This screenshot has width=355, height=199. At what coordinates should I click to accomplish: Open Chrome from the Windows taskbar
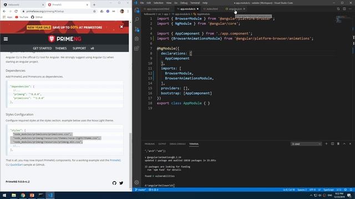pyautogui.click(x=23, y=195)
